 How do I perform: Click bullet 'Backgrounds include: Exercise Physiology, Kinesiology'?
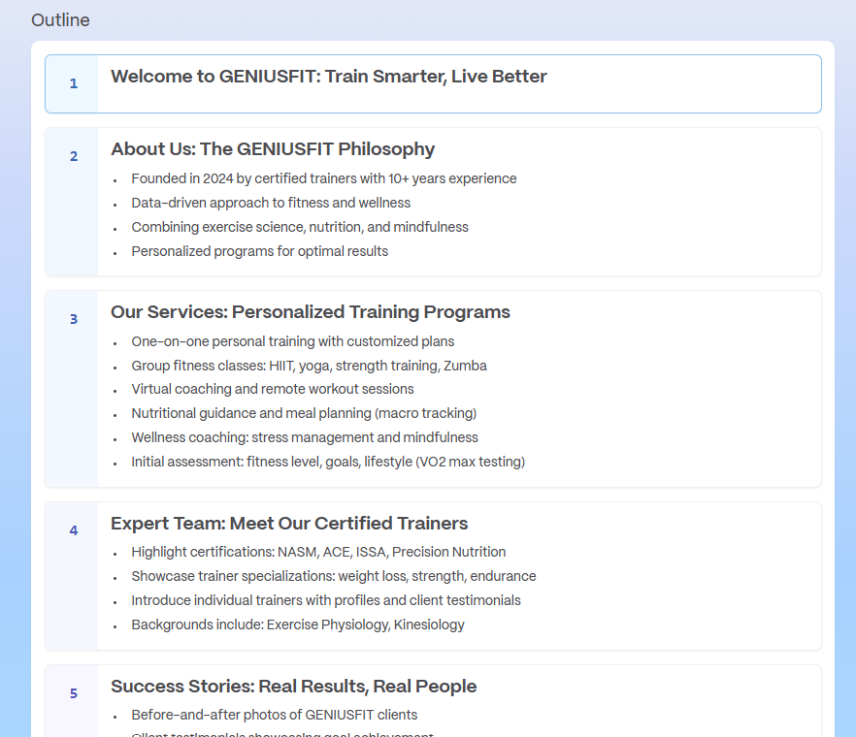tap(298, 625)
